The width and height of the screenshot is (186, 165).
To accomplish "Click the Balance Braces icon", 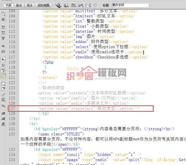I will click(x=3, y=51).
